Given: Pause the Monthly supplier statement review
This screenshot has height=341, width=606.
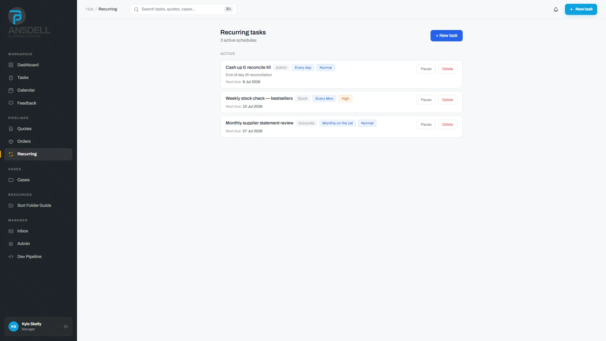Looking at the screenshot, I should point(426,124).
